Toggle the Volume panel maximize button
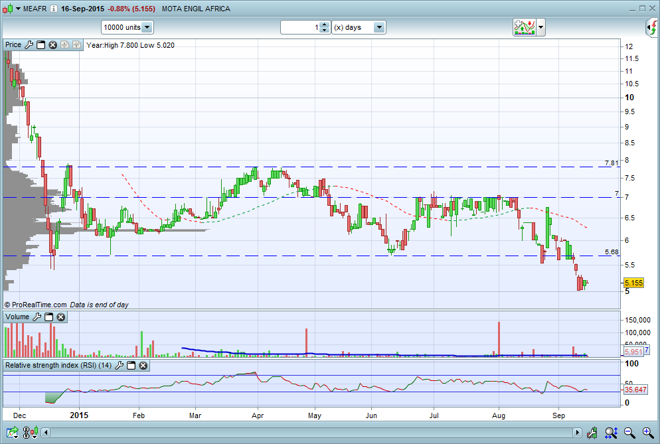The height and width of the screenshot is (444, 660). pyautogui.click(x=49, y=317)
